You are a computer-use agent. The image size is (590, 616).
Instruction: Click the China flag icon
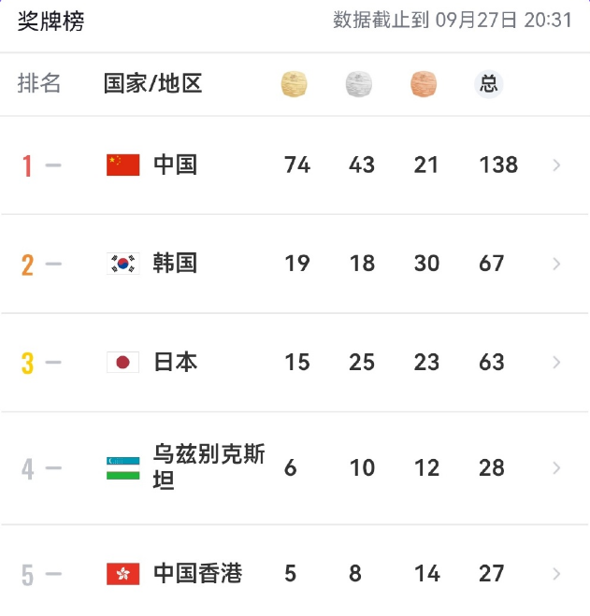pyautogui.click(x=123, y=165)
